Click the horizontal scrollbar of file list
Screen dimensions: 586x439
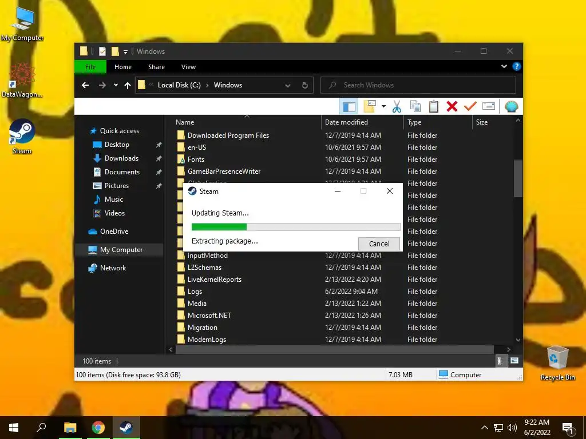click(x=334, y=350)
